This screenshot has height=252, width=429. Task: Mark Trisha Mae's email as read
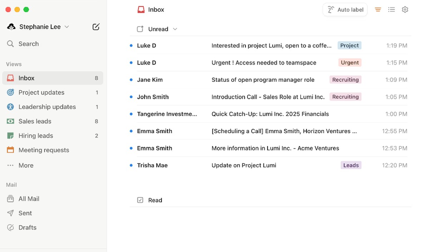coord(131,165)
